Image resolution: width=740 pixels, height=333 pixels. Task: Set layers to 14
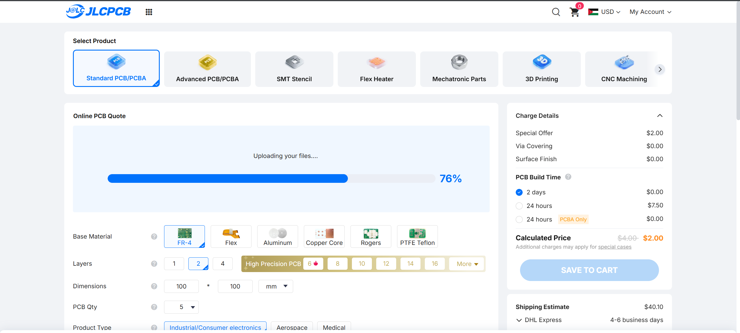point(410,264)
